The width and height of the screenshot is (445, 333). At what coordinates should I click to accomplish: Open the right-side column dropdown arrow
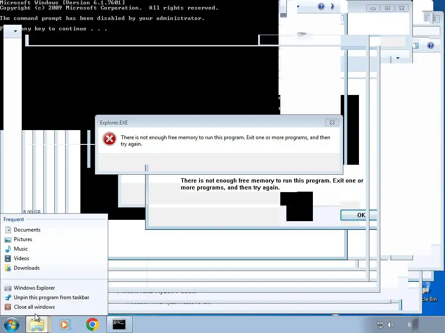[x=398, y=58]
